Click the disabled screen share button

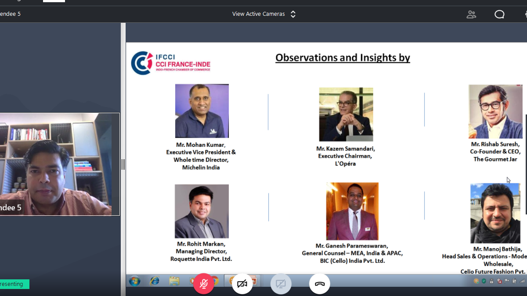[281, 284]
